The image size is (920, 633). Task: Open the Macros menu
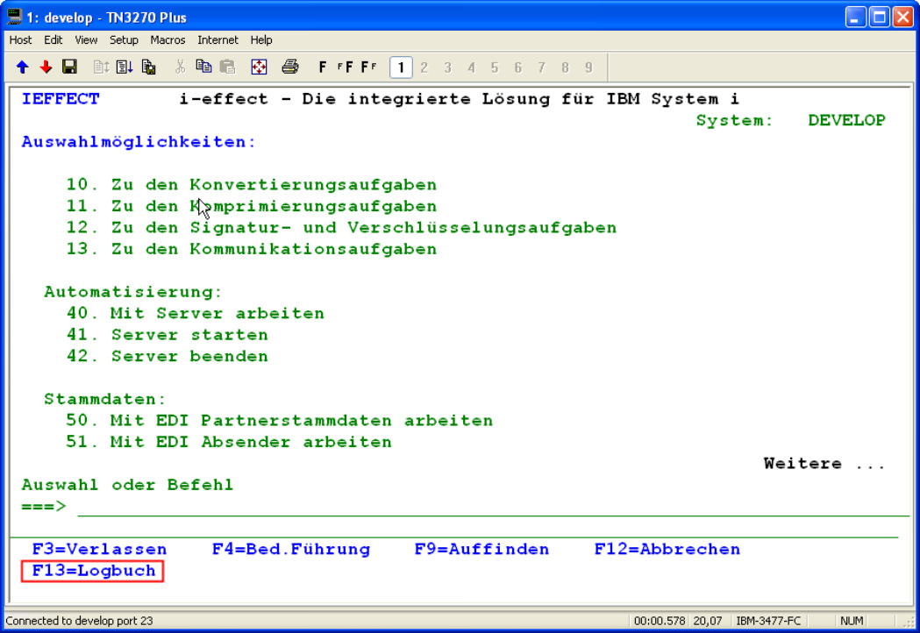tap(168, 40)
